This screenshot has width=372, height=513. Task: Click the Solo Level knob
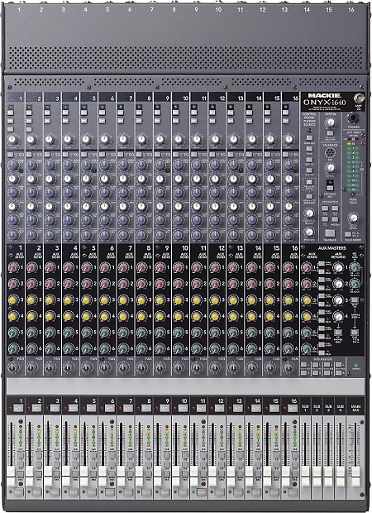pos(353,218)
